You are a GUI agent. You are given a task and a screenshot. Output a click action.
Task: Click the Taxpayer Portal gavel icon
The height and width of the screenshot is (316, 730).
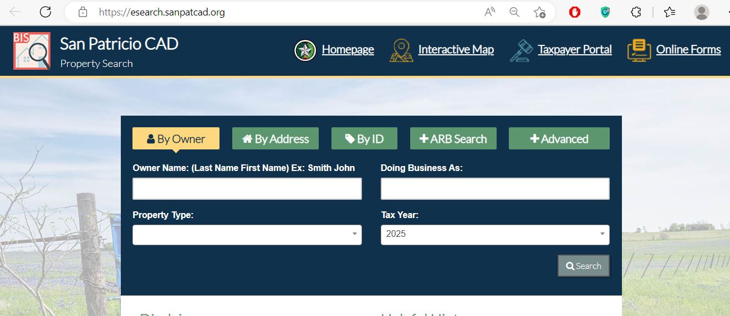(521, 50)
